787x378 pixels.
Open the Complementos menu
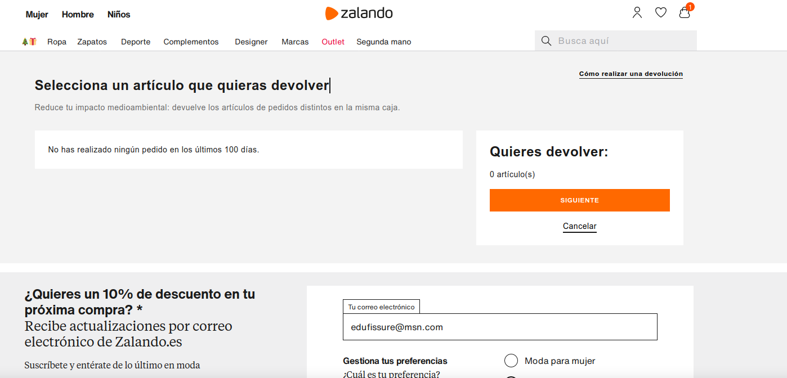pyautogui.click(x=191, y=42)
